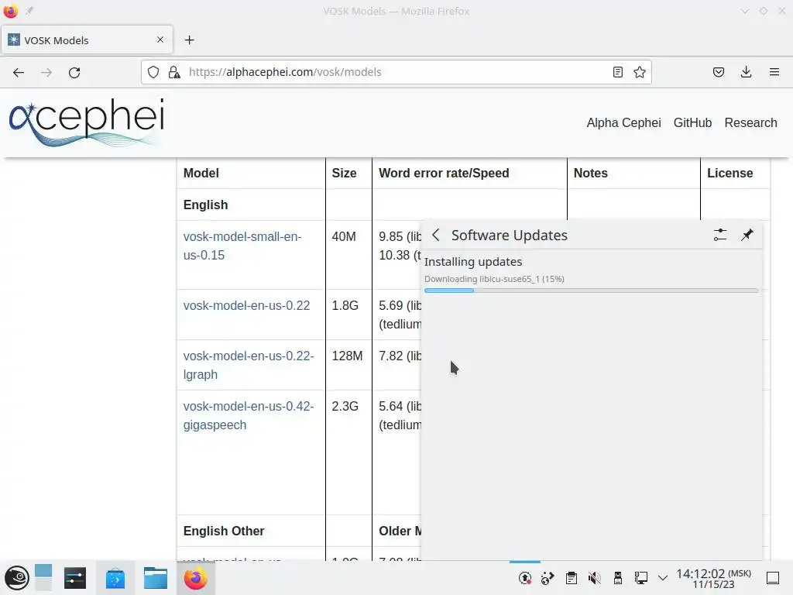Open Dolphin file manager from taskbar
The image size is (793, 595).
point(155,578)
